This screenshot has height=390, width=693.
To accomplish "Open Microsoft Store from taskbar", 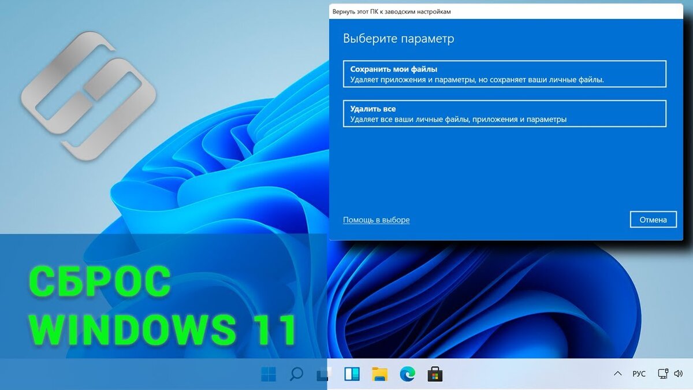I will click(x=435, y=374).
